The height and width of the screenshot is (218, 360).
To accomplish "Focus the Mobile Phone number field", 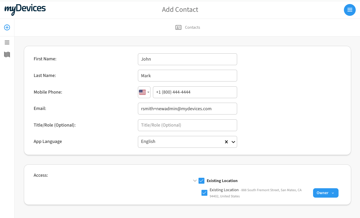I will point(195,92).
